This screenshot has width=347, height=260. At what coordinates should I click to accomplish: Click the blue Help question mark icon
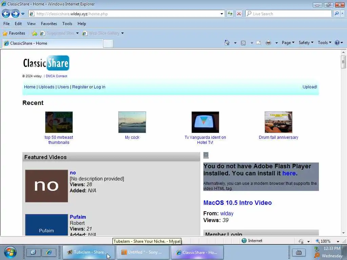pos(337,43)
